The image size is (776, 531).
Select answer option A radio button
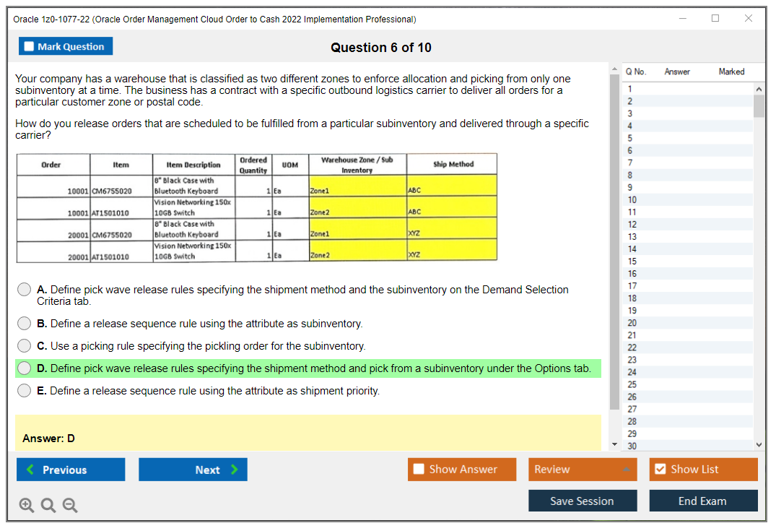point(25,289)
